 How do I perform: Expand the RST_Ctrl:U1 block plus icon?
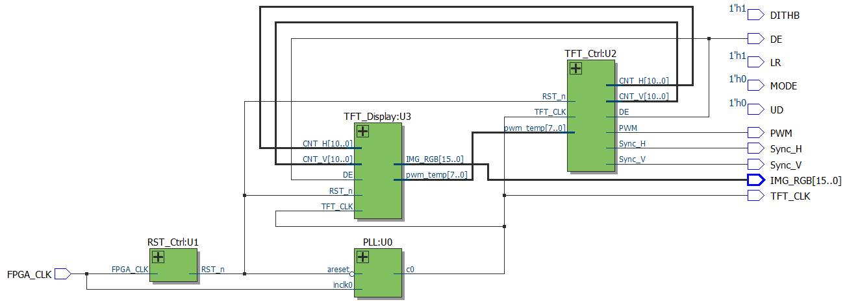(x=158, y=257)
